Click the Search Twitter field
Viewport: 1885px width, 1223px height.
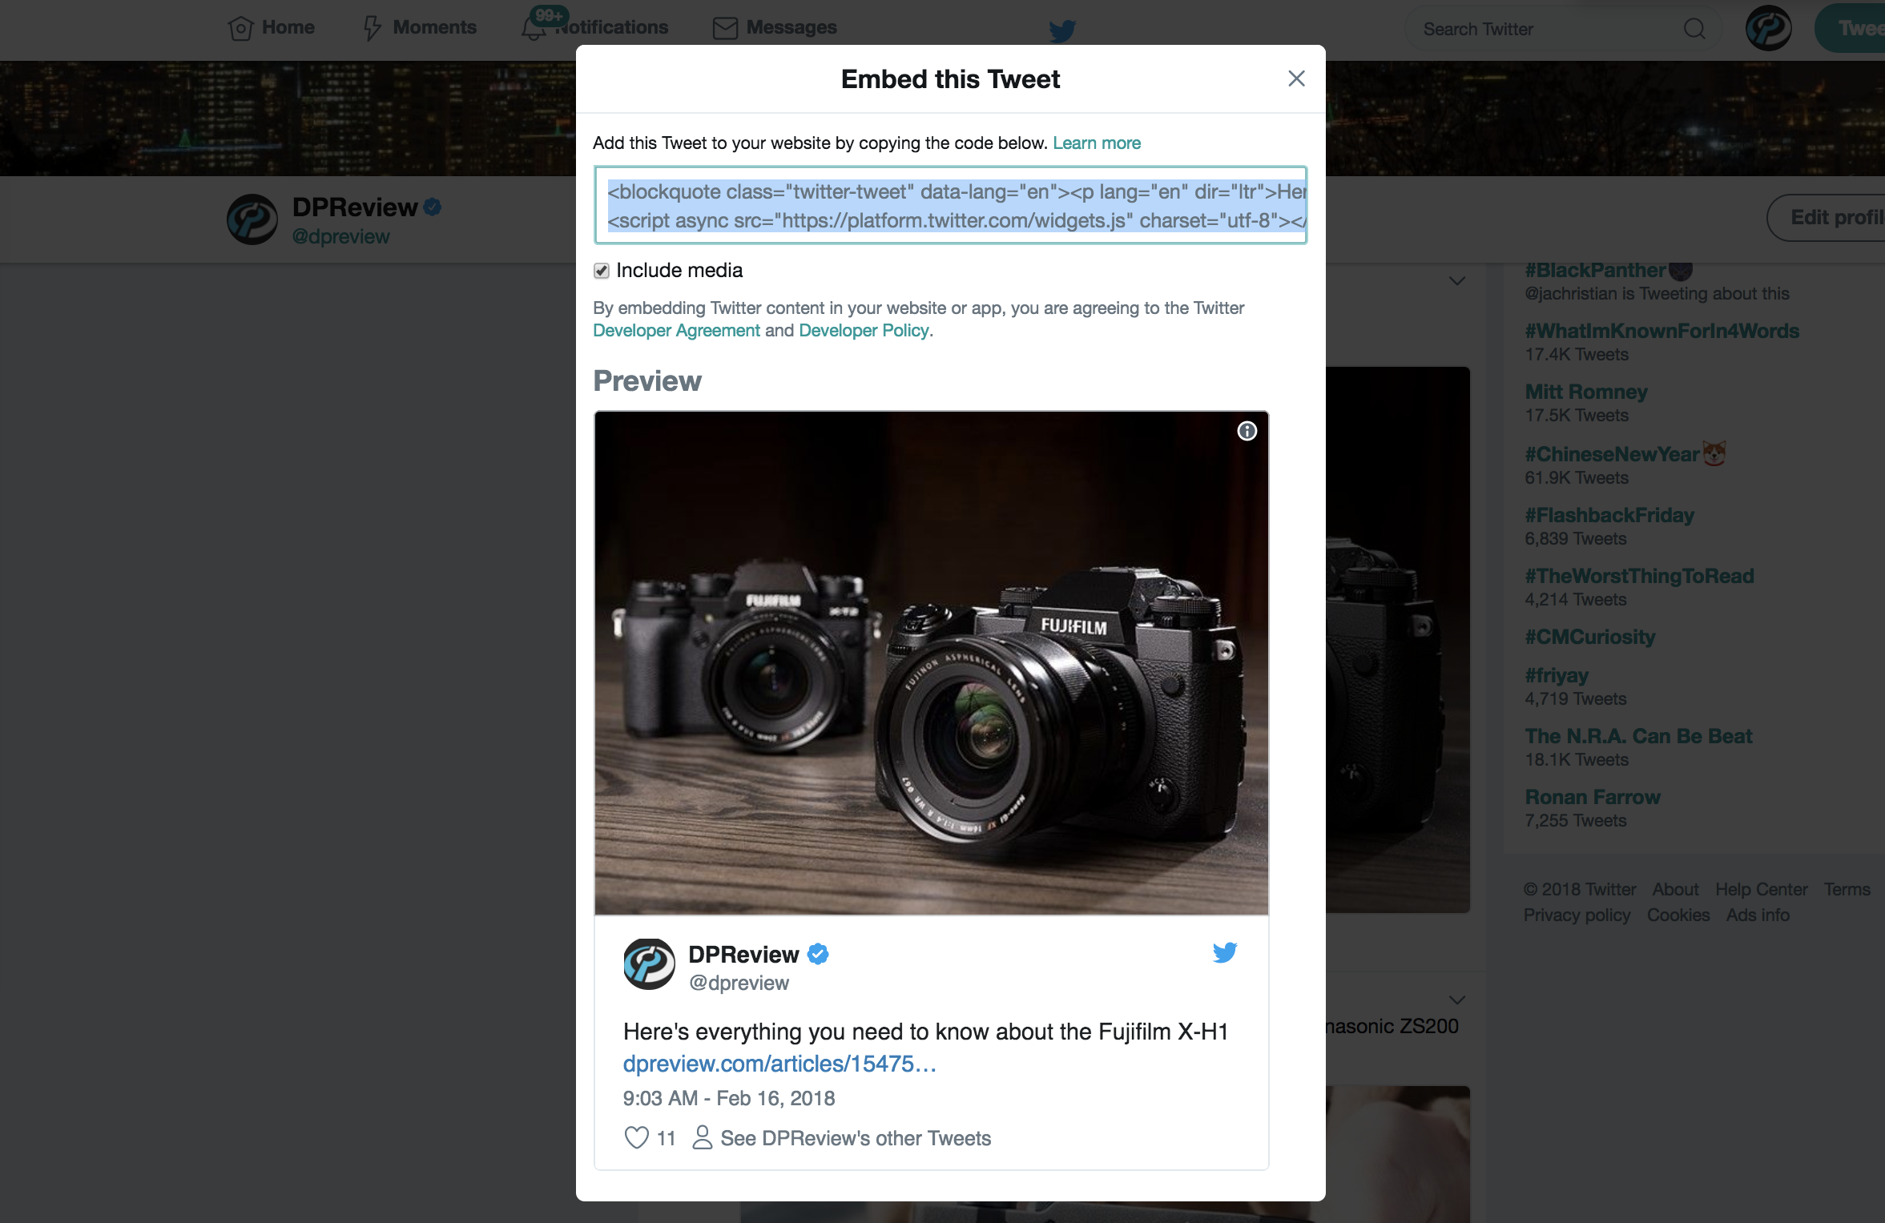1562,29
